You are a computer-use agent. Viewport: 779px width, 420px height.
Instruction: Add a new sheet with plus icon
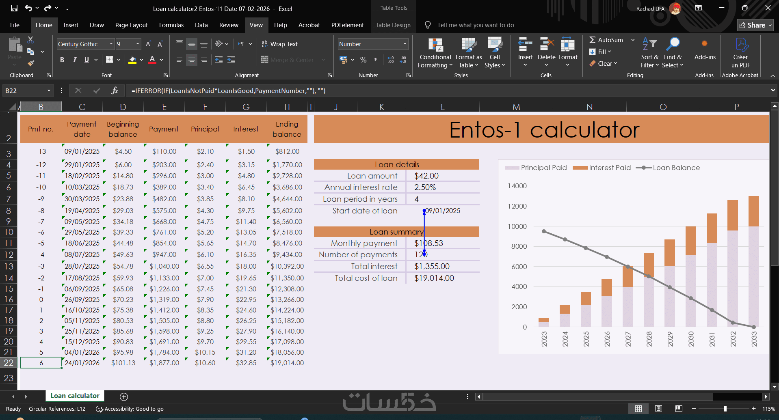124,396
